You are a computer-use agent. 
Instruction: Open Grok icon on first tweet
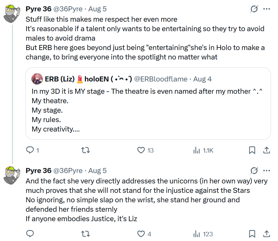254,9
